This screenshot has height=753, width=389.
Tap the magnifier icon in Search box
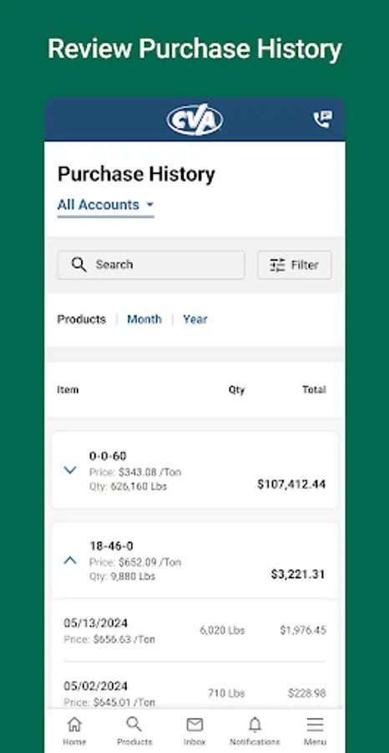coord(78,264)
